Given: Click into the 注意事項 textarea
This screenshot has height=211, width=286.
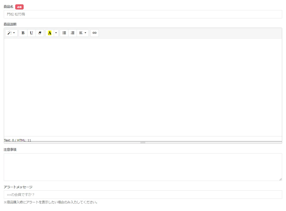Looking at the screenshot, I should tap(143, 167).
